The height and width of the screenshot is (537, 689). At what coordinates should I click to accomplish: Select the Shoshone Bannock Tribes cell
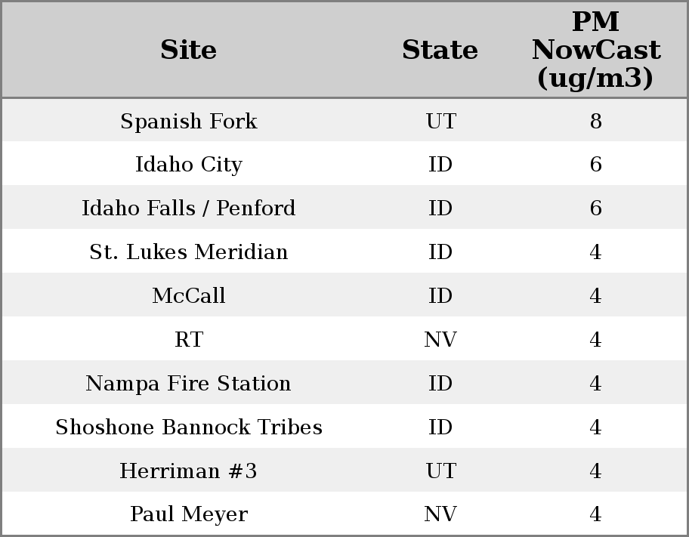click(188, 427)
